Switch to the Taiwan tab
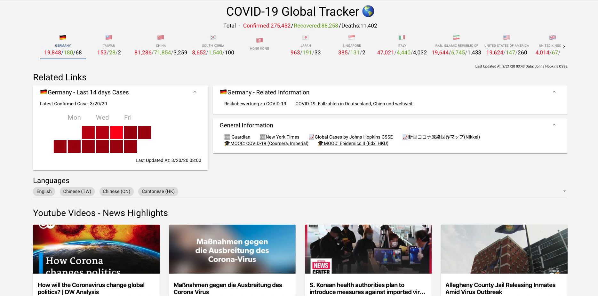 pos(109,46)
